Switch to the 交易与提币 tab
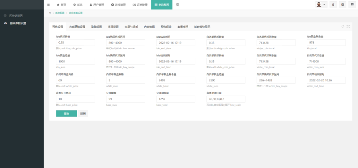 pos(131,27)
